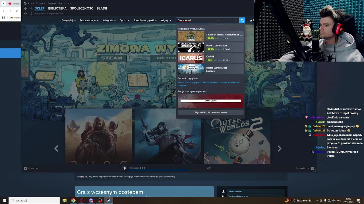Open the volume tray icon

pyautogui.click(x=334, y=200)
